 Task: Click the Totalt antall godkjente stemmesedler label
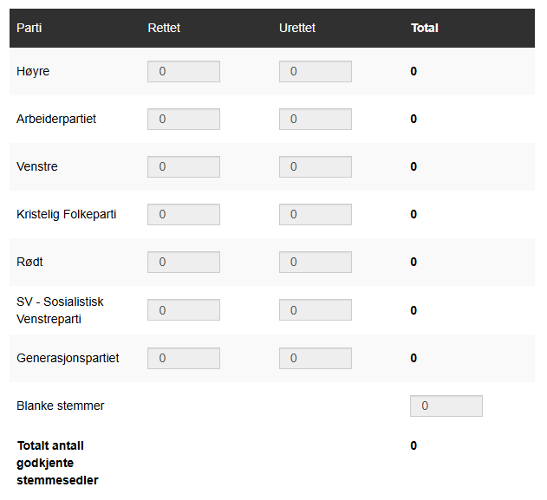pyautogui.click(x=57, y=463)
